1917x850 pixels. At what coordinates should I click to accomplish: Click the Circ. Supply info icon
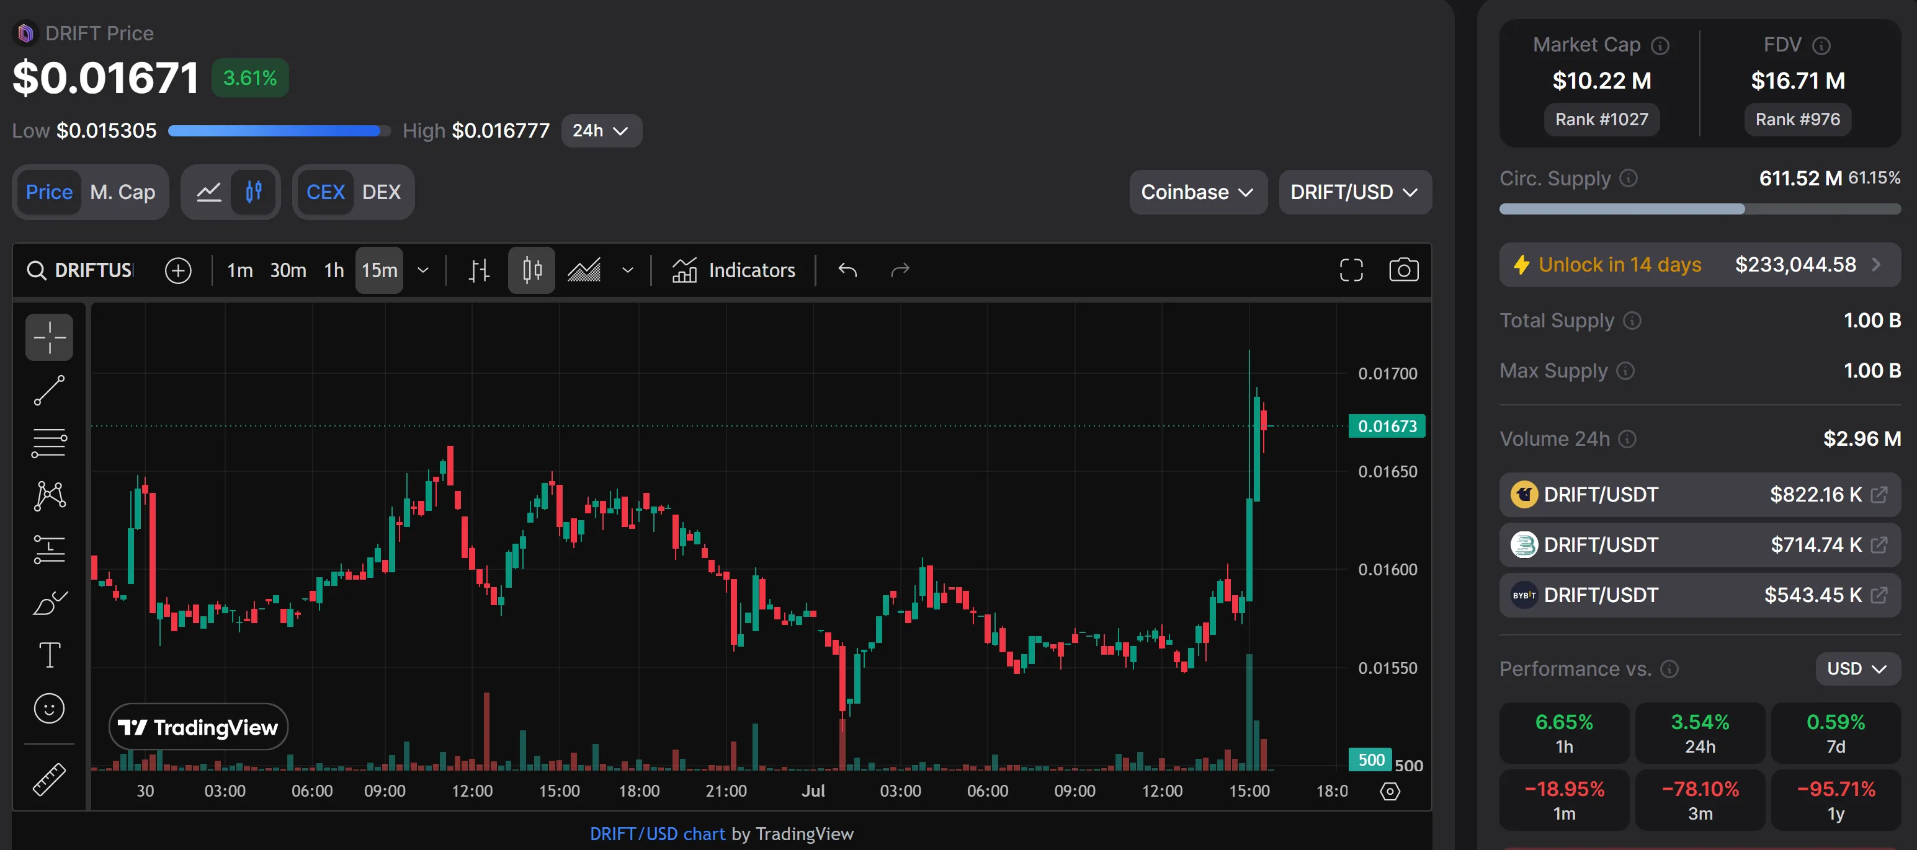click(x=1629, y=179)
